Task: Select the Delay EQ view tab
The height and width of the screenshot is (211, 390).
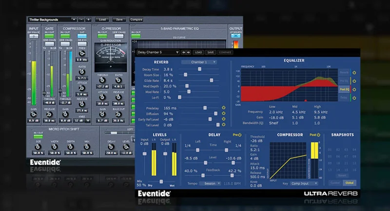Action: [345, 97]
